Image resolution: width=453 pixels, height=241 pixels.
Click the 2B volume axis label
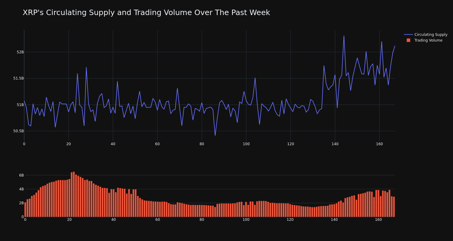21,203
